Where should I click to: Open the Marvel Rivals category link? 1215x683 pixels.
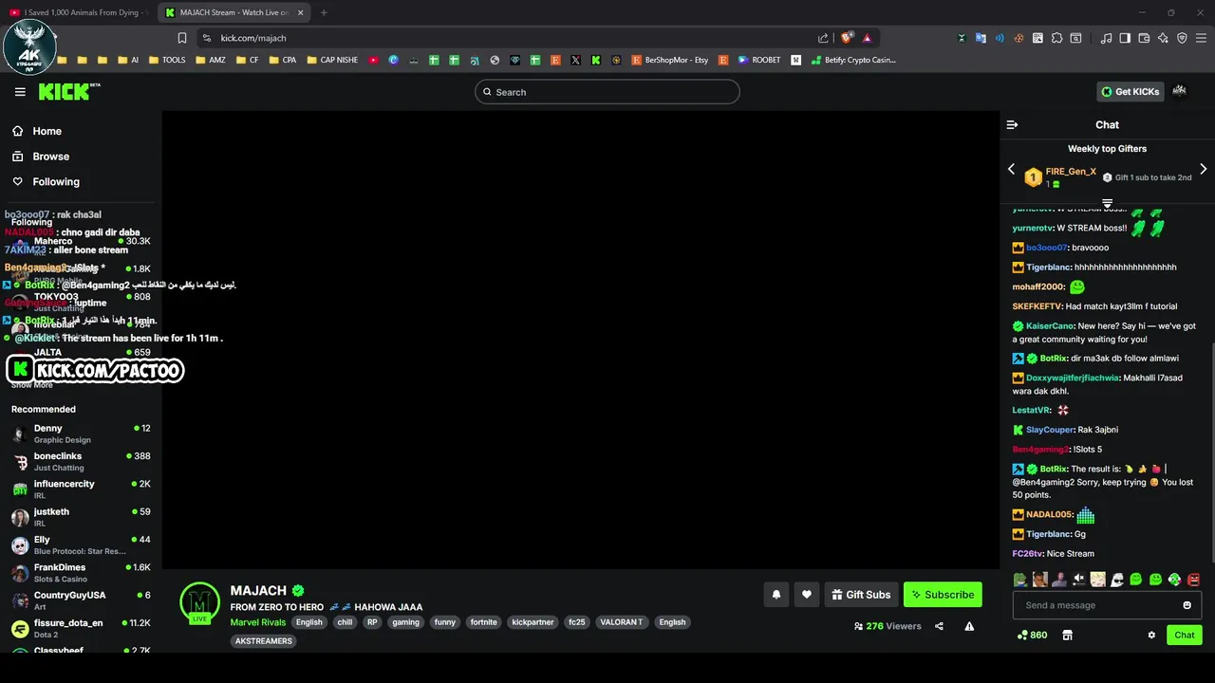(257, 622)
